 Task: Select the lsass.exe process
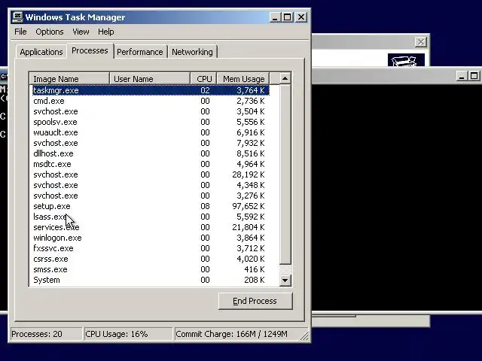pyautogui.click(x=151, y=217)
